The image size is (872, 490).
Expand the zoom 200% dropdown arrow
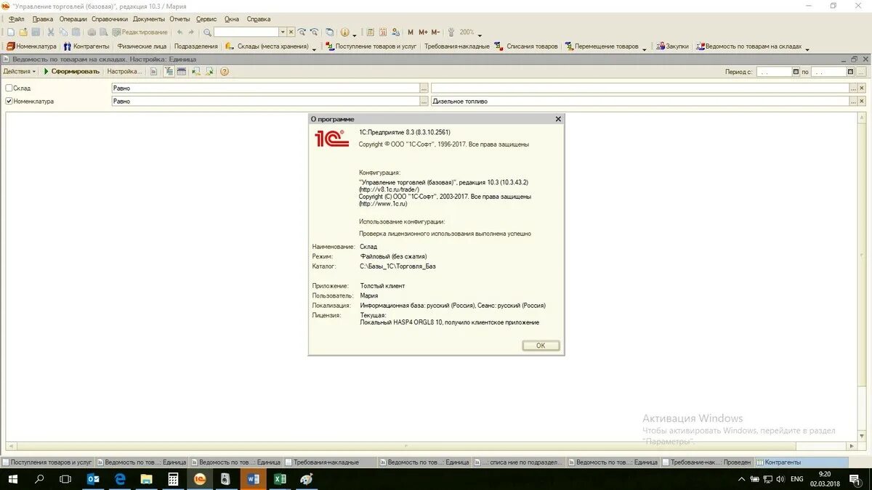(x=480, y=34)
